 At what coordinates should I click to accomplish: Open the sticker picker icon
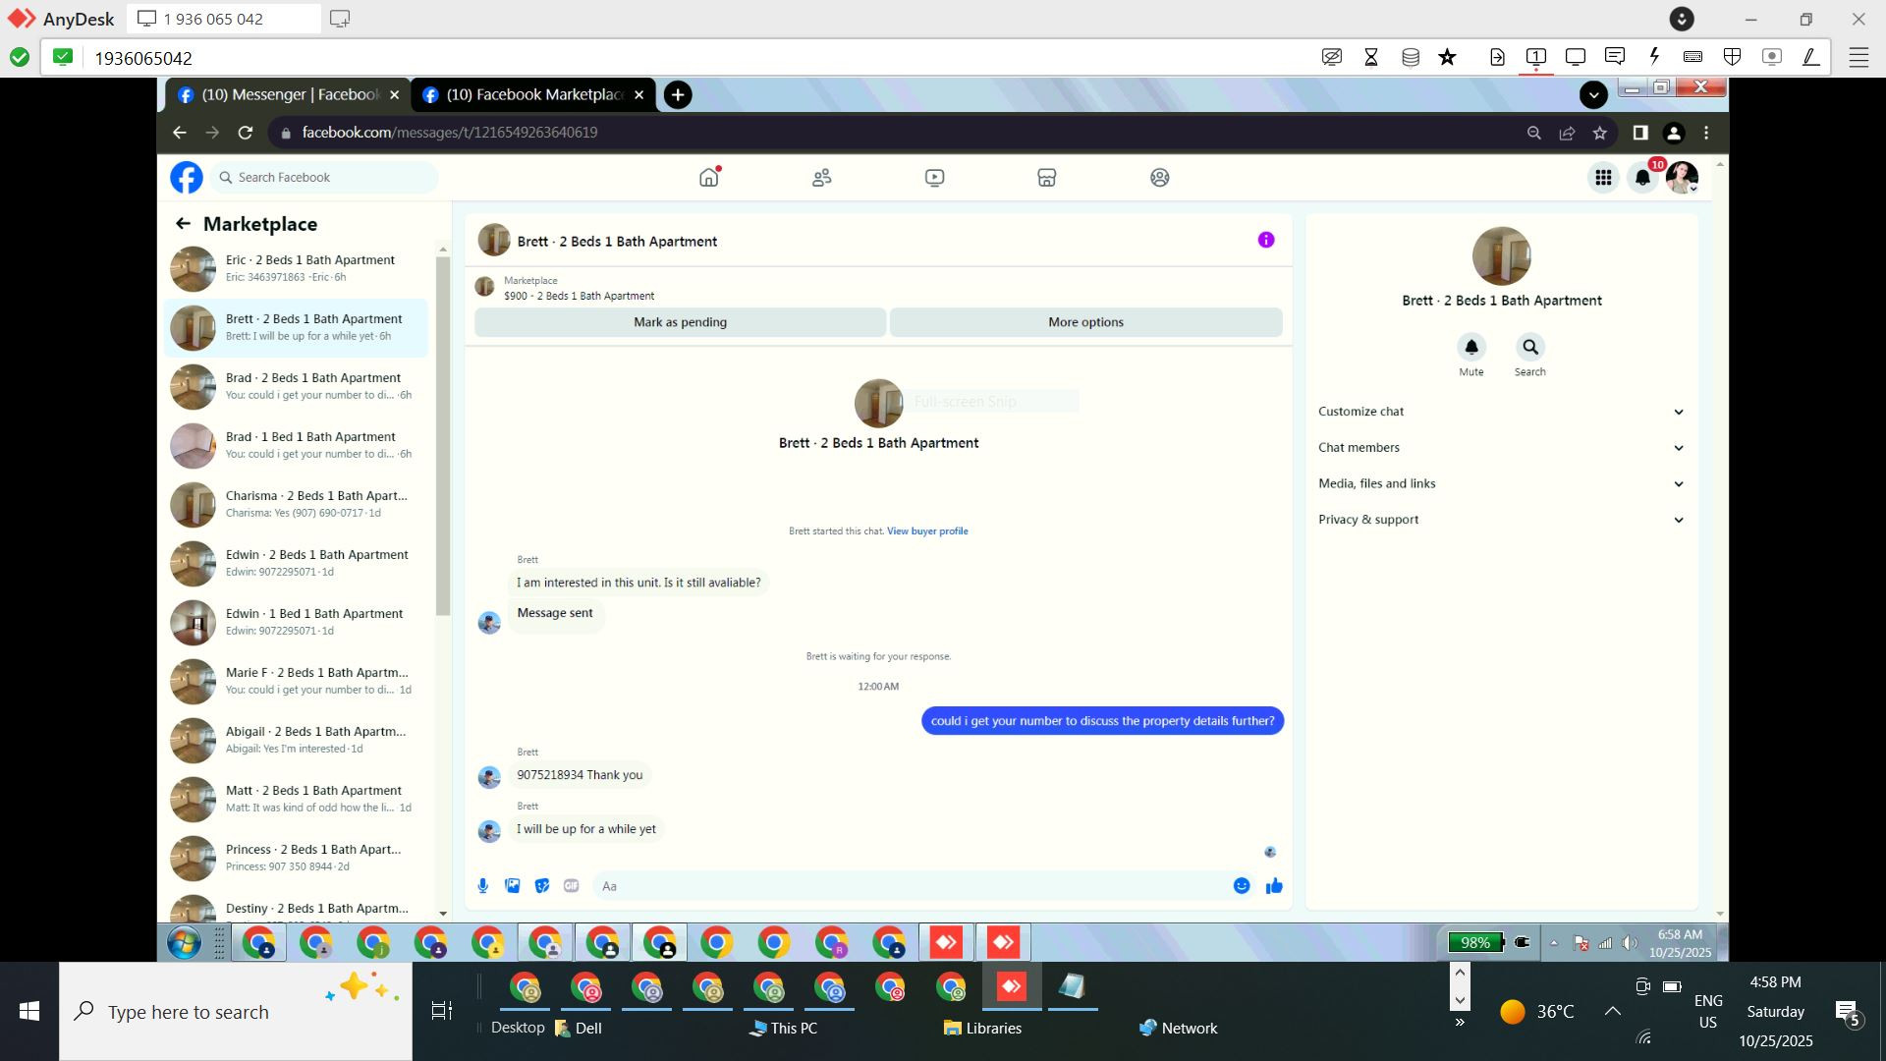542,886
